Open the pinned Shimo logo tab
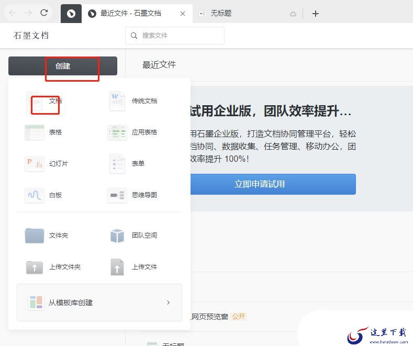This screenshot has width=413, height=346. click(71, 14)
